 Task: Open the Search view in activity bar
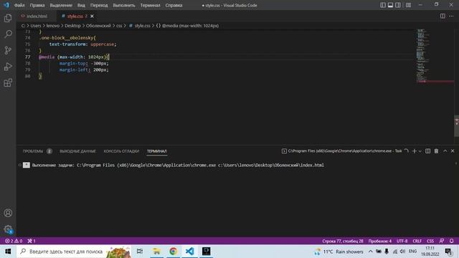8,34
